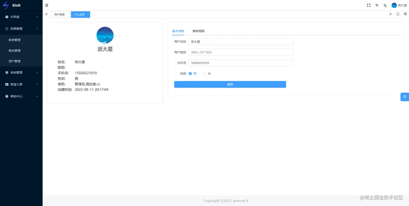
Task: Toggle fullscreen mode using the expand icon
Action: tap(368, 5)
